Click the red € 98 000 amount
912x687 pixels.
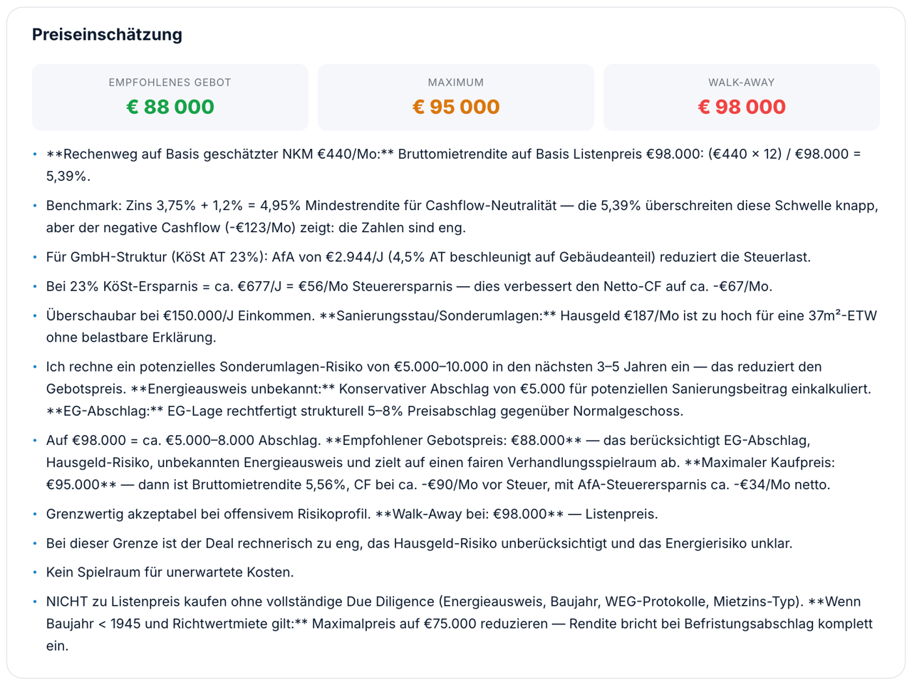point(742,107)
